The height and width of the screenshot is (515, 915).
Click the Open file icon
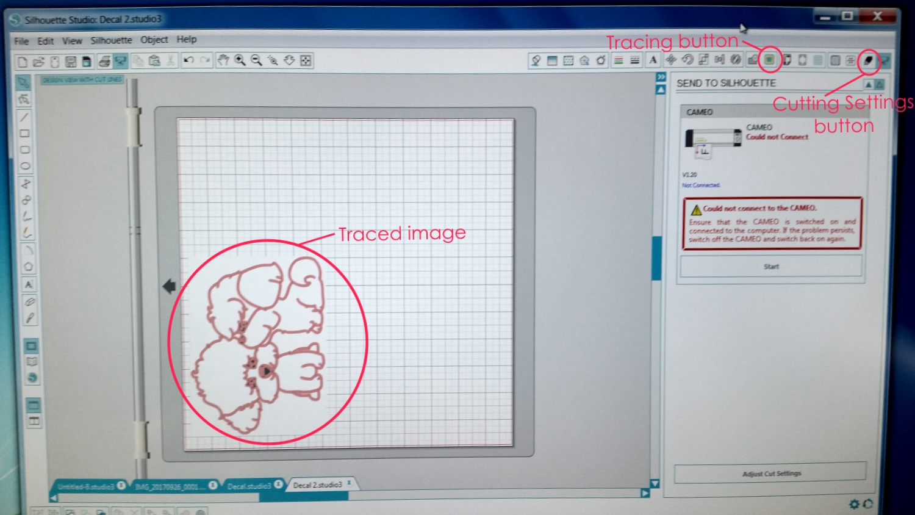(x=38, y=62)
